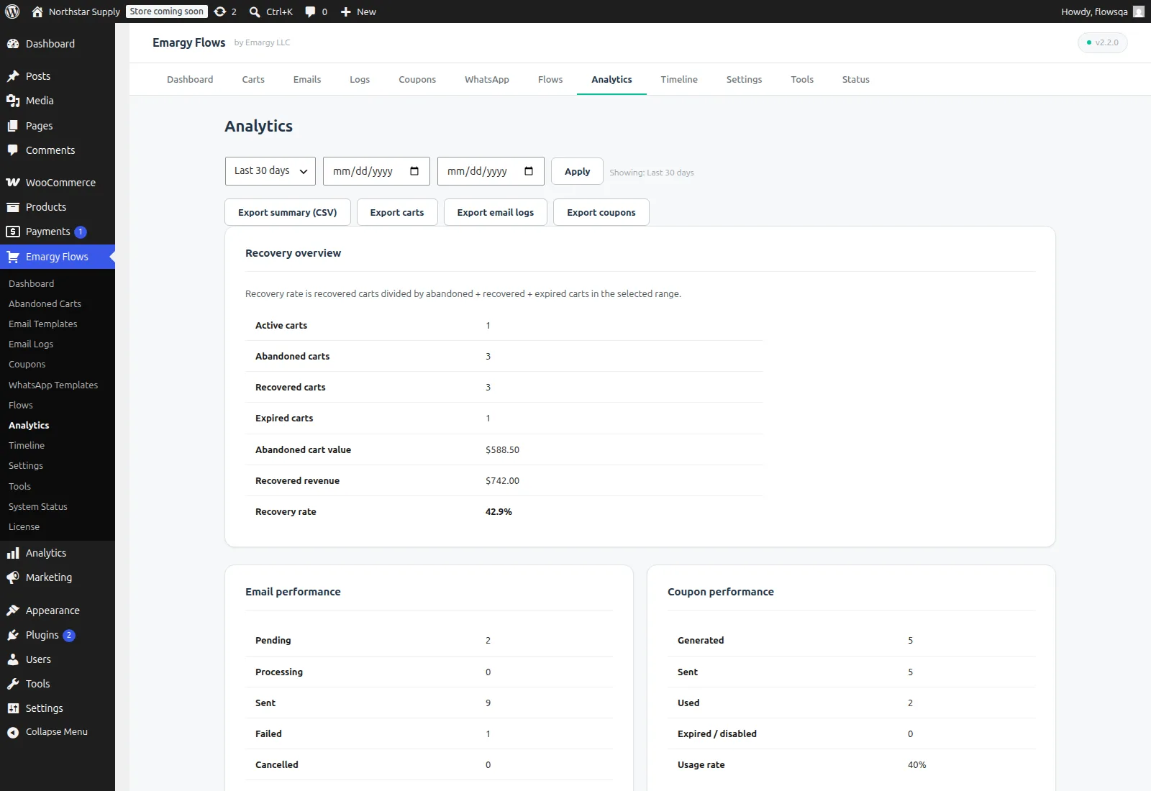Click the Usage rate 40% value
The image size is (1151, 791).
916,765
